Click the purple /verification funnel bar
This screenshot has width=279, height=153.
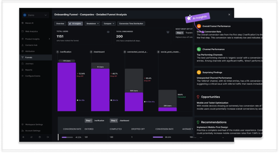(x=67, y=87)
